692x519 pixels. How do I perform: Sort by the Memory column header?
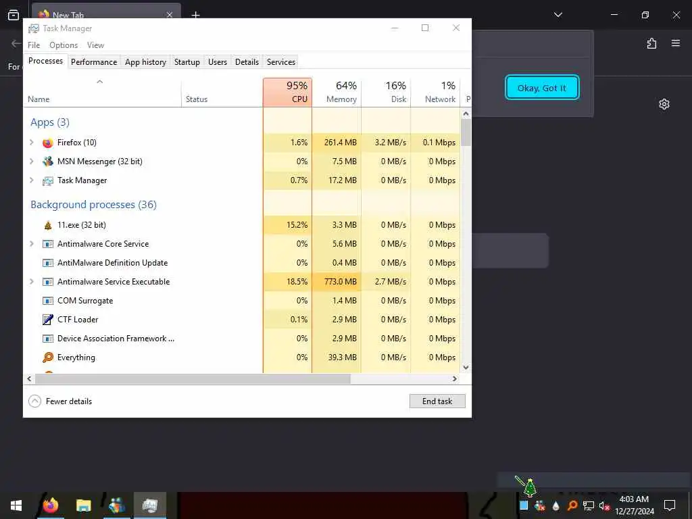[337, 92]
